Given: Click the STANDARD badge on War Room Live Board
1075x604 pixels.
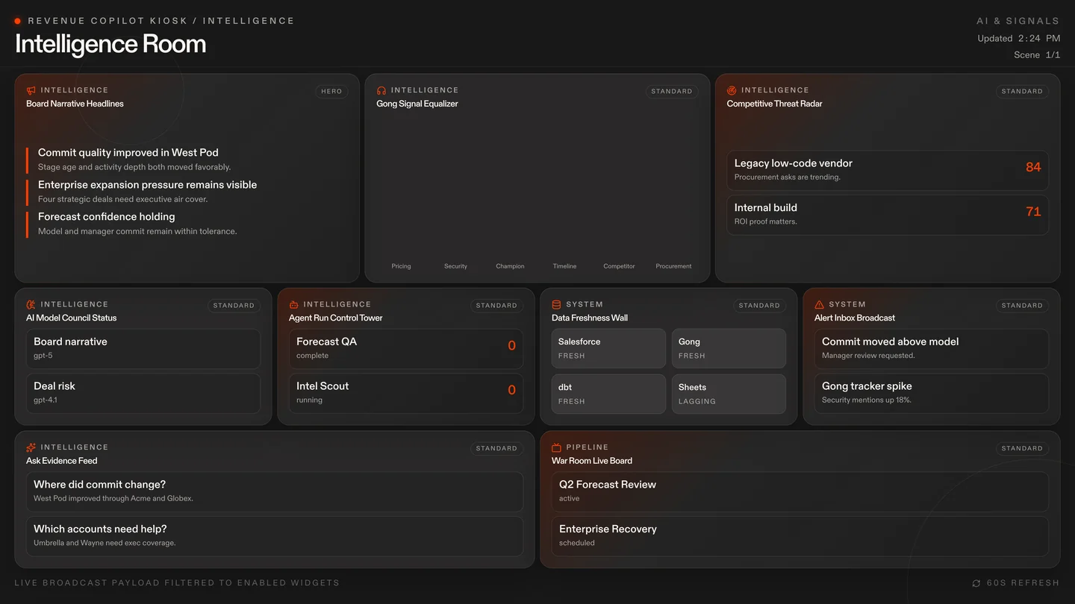Looking at the screenshot, I should 1022,448.
